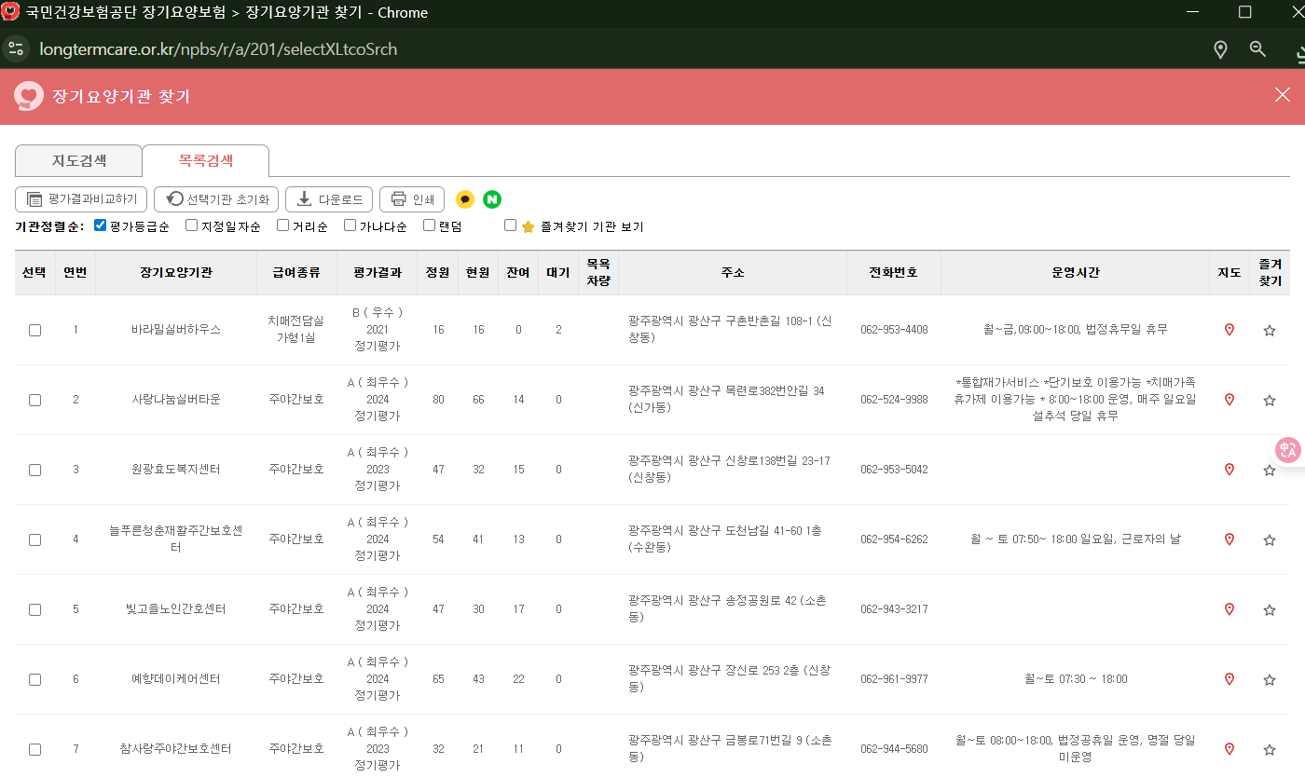Click the 장기요양기관 column header
1305x778 pixels.
point(176,273)
